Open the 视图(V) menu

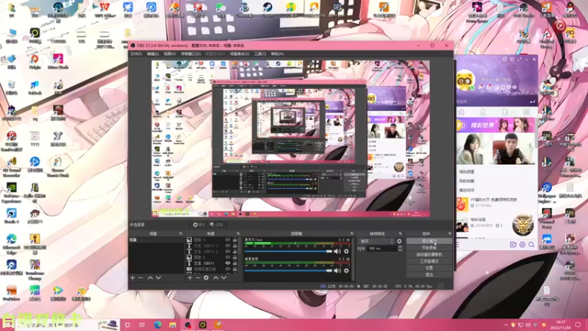[x=170, y=54]
